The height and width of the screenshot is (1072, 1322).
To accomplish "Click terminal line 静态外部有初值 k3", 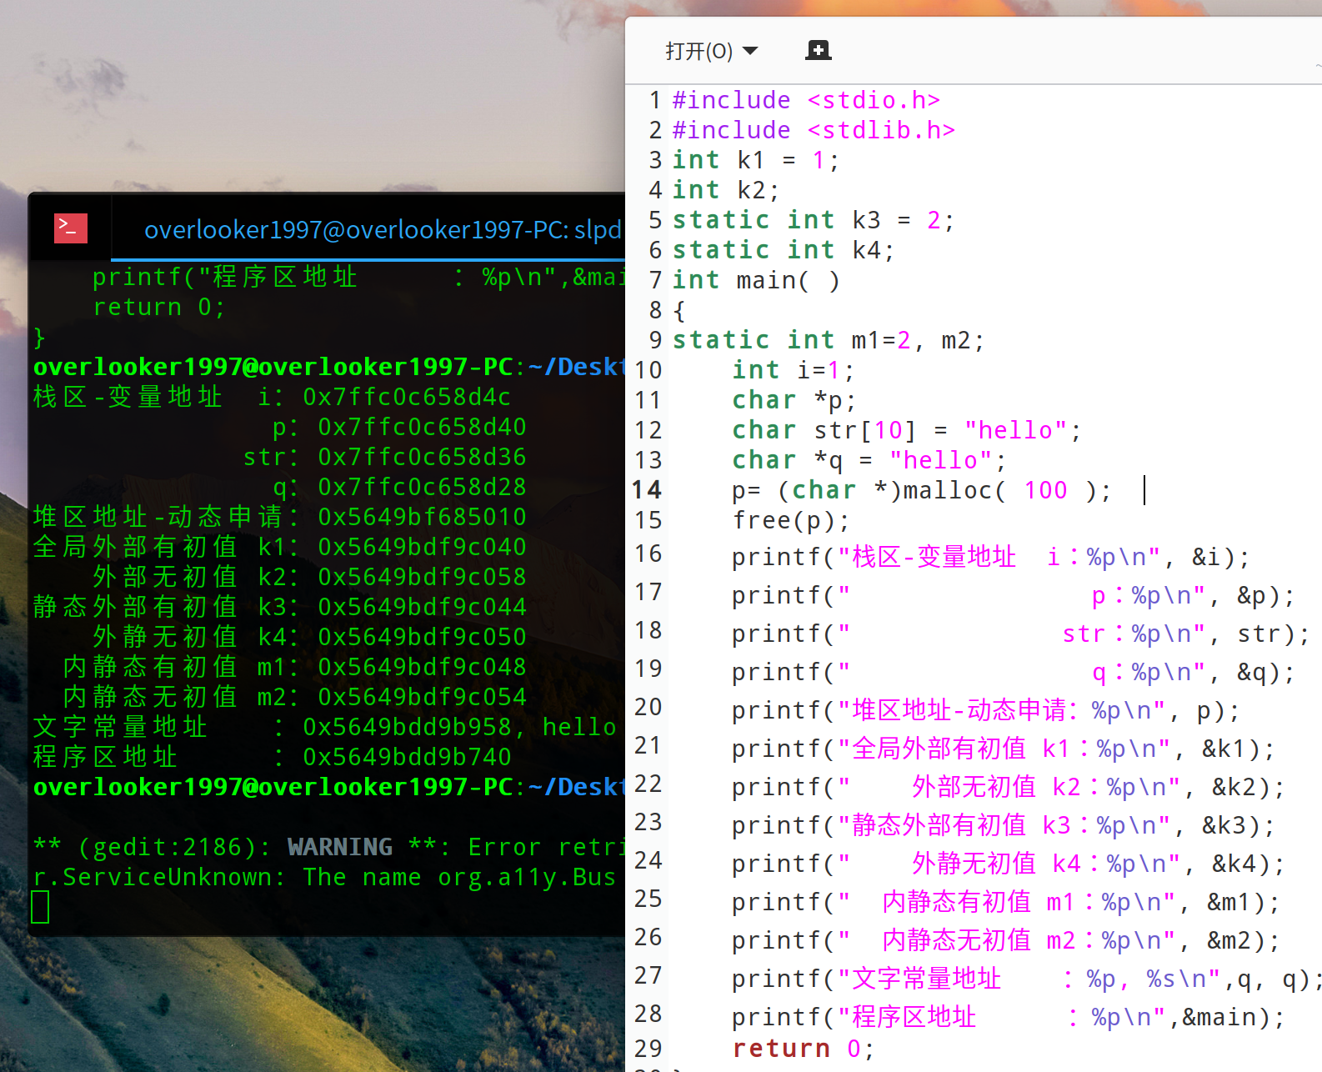I will (280, 607).
